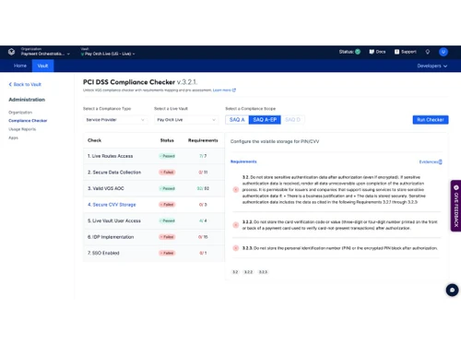461x346 pixels.
Task: Click the Requirements section label
Action: (243, 161)
